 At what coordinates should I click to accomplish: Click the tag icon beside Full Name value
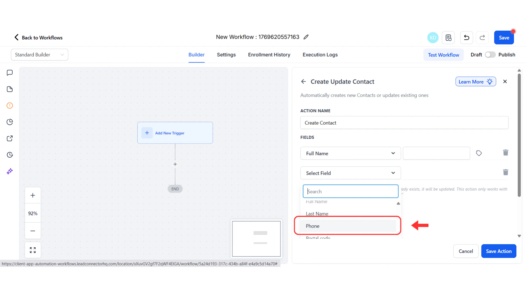coord(479,153)
